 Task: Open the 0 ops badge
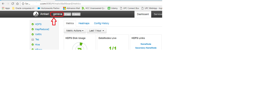pyautogui.click(x=68, y=14)
